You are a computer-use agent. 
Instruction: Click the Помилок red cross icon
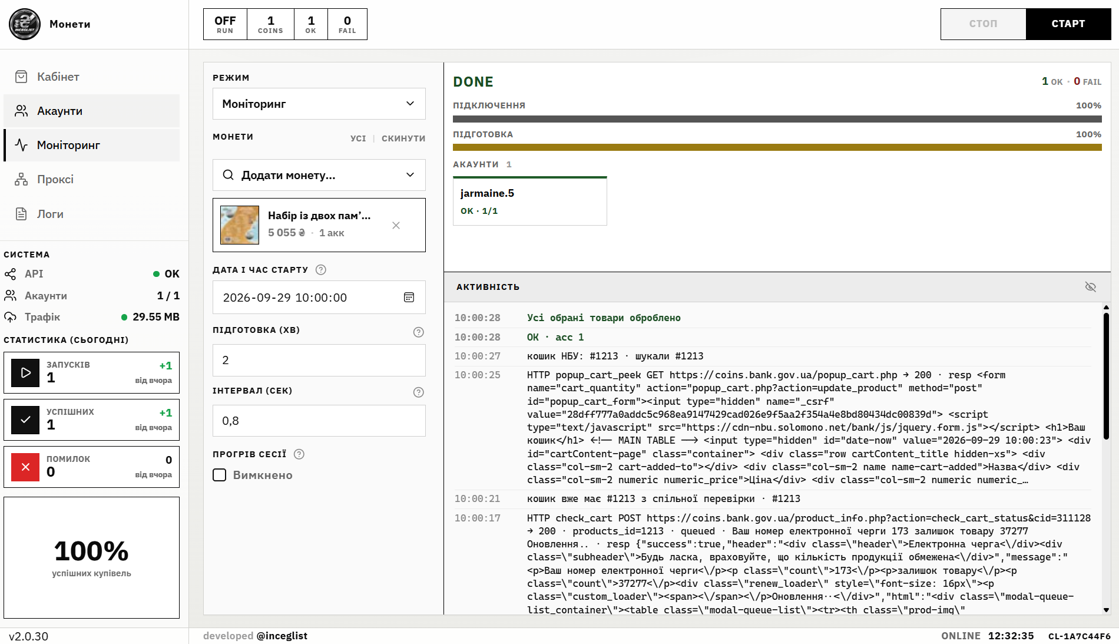point(25,467)
